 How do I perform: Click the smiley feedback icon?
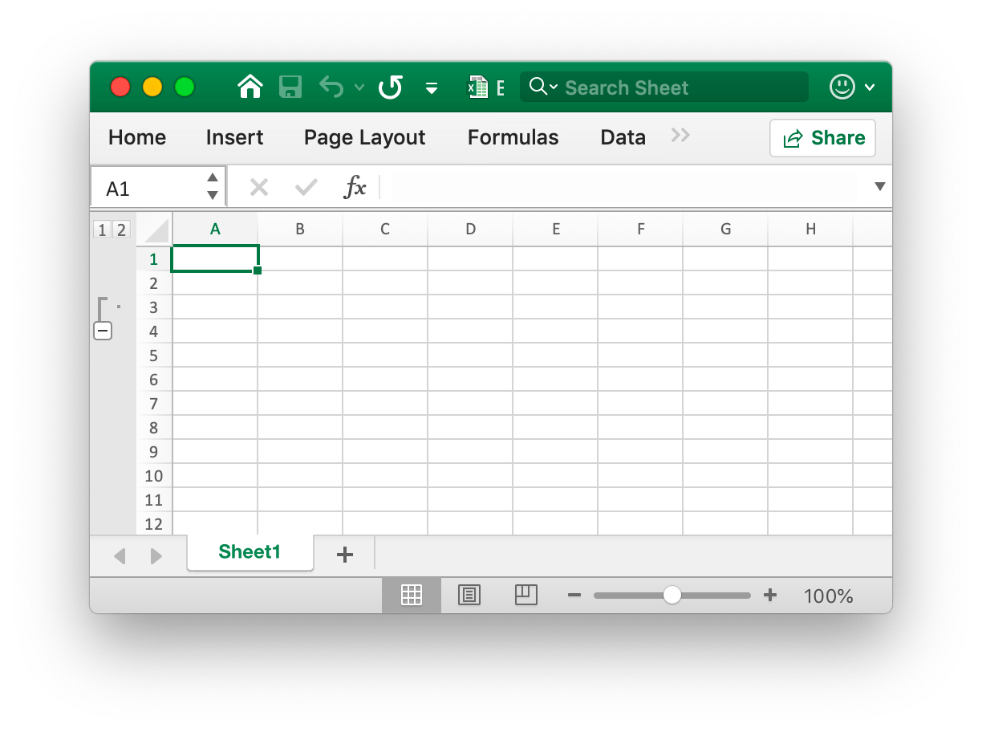click(842, 87)
